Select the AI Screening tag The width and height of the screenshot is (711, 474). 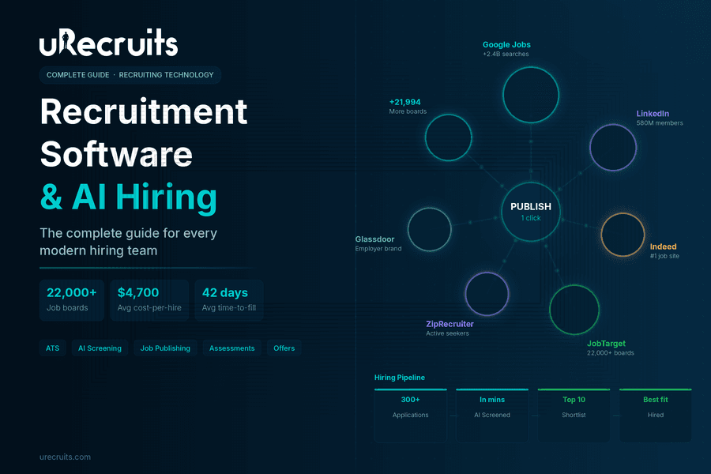pos(100,348)
